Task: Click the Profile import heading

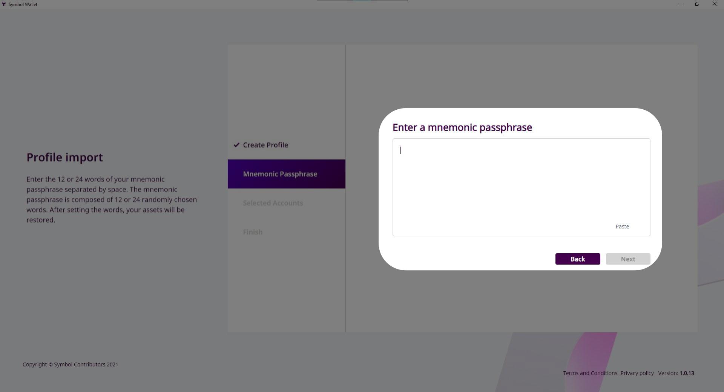Action: pyautogui.click(x=64, y=157)
